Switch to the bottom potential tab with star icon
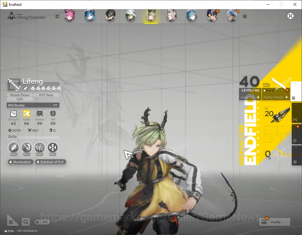Viewport: 302px width, 235px height. 296,155
